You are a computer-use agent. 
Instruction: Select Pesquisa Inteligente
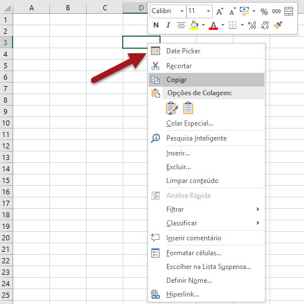[x=206, y=138]
